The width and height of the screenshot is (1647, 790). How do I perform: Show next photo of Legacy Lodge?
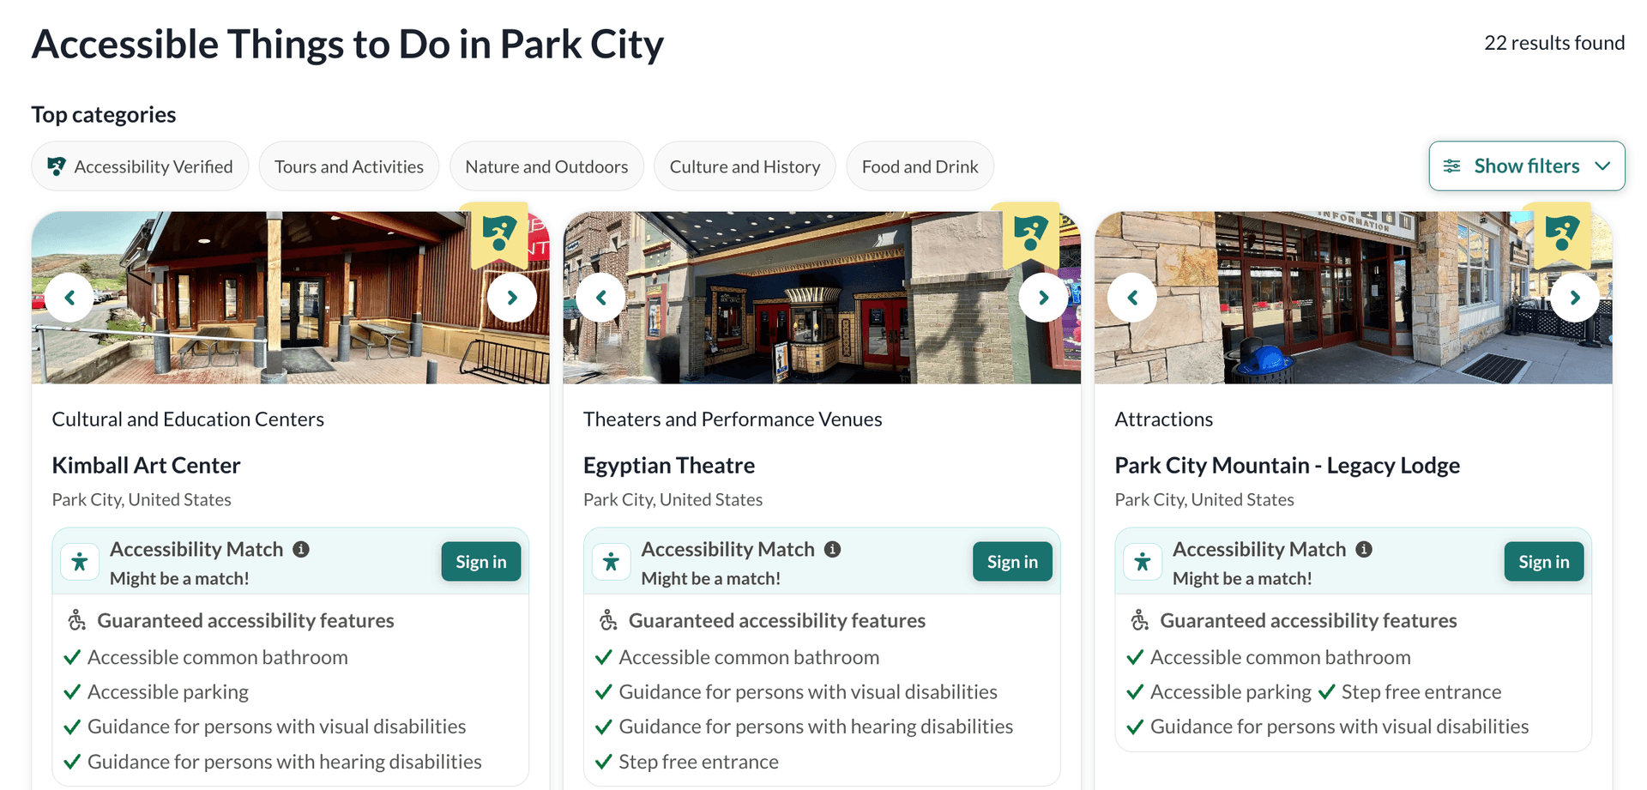1575,298
